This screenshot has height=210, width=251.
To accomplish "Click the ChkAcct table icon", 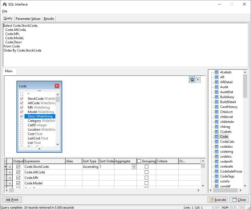I will click(217, 112).
